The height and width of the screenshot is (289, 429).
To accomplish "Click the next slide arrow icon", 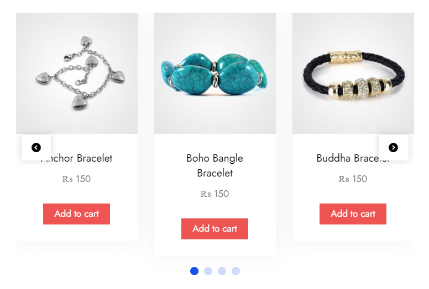I will [x=393, y=147].
